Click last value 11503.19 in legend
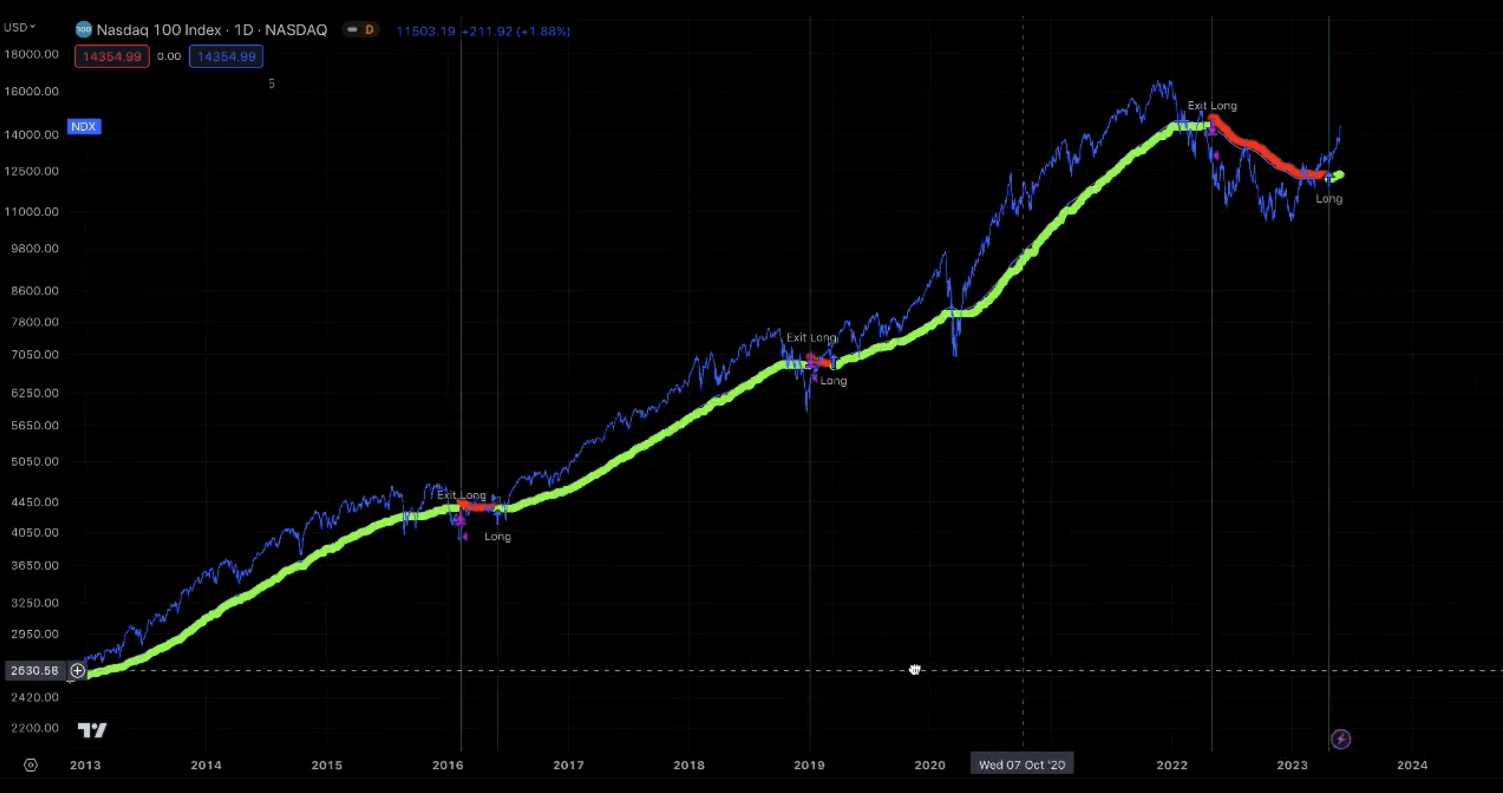 (x=426, y=31)
